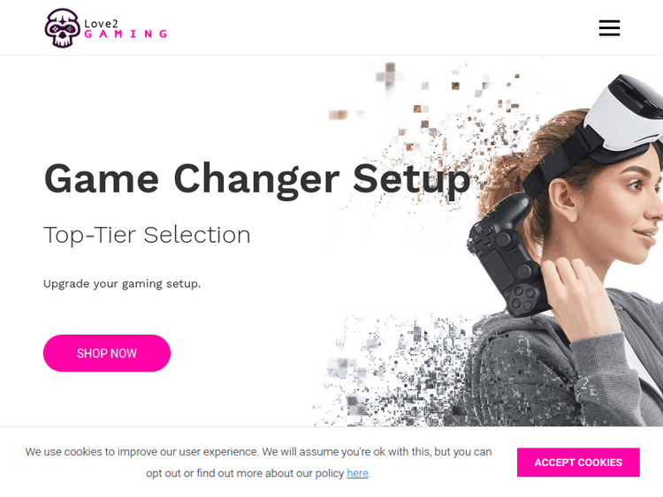
Task: Click the white VR headset in the image
Action: click(x=625, y=114)
